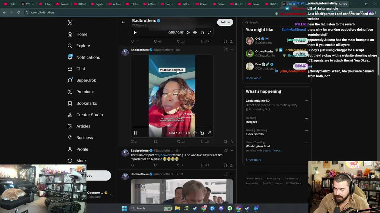Image resolution: width=380 pixels, height=213 pixels.
Task: Reply to the post with 2 comments
Action: (134, 142)
